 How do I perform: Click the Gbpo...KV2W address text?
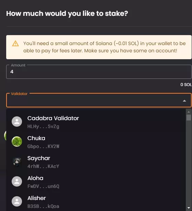click(43, 146)
